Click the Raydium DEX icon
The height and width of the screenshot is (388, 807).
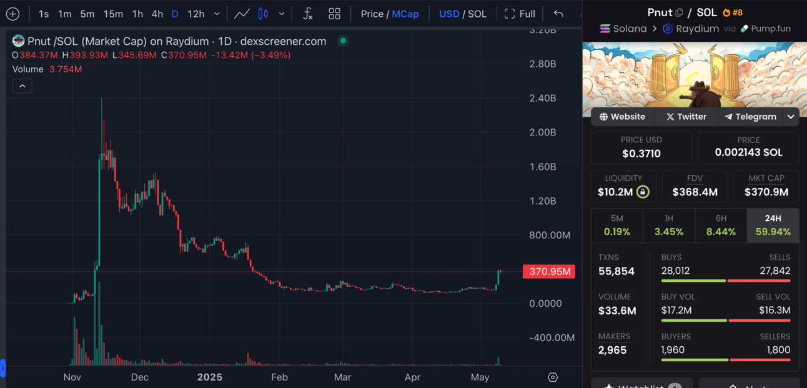(668, 29)
